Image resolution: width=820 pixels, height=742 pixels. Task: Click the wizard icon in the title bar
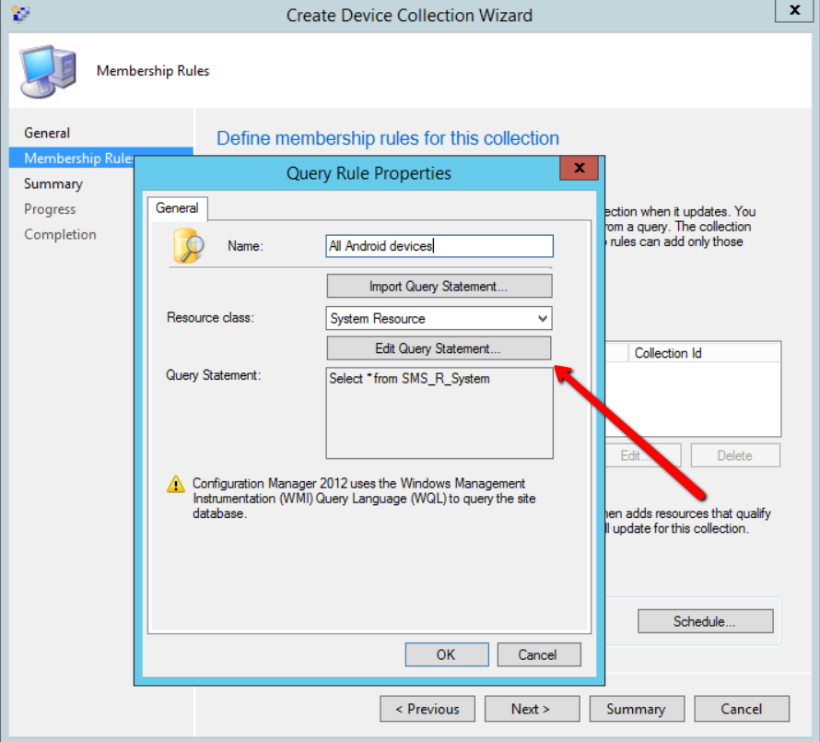[x=18, y=14]
